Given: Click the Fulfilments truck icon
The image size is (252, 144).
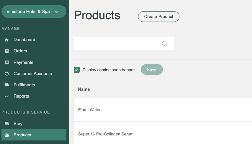Looking at the screenshot, I should (x=7, y=85).
